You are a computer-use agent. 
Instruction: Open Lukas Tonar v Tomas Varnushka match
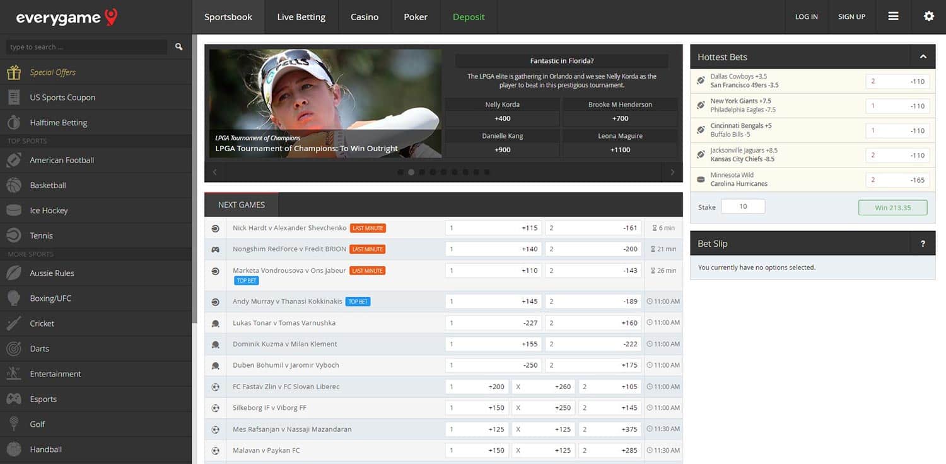tap(284, 323)
